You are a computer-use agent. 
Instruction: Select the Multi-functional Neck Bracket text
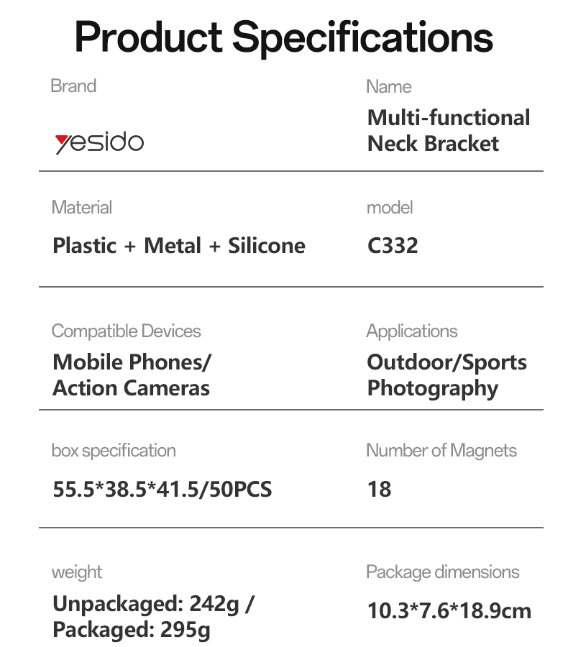[448, 130]
